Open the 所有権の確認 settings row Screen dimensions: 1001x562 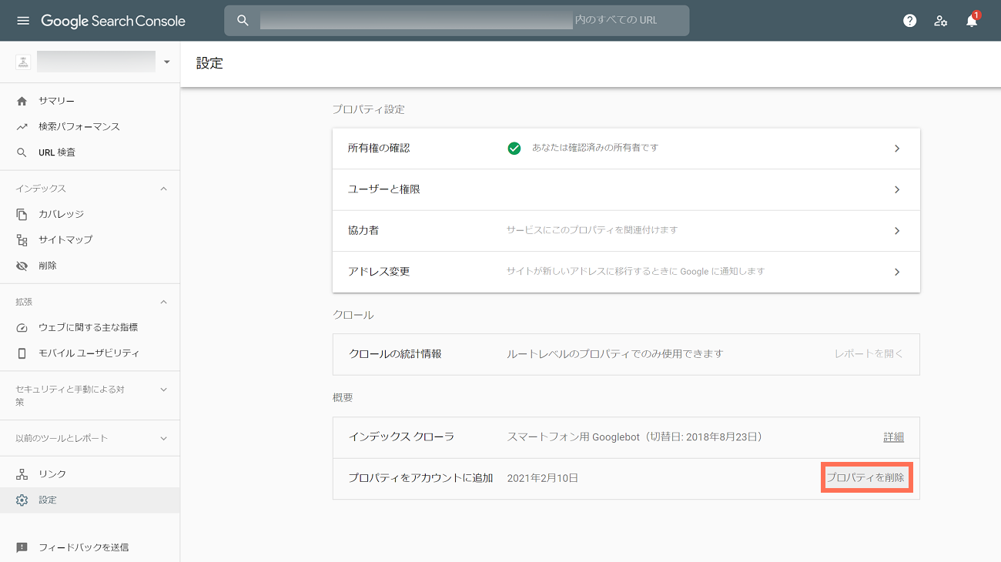click(x=625, y=149)
